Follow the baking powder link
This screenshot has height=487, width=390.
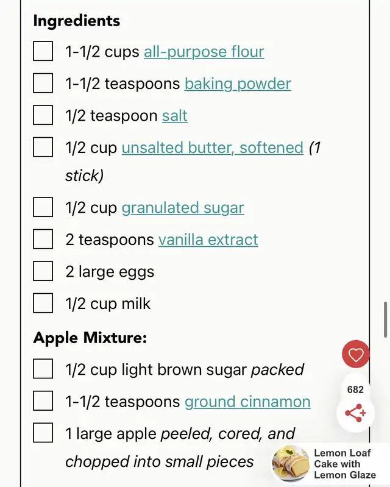point(238,84)
